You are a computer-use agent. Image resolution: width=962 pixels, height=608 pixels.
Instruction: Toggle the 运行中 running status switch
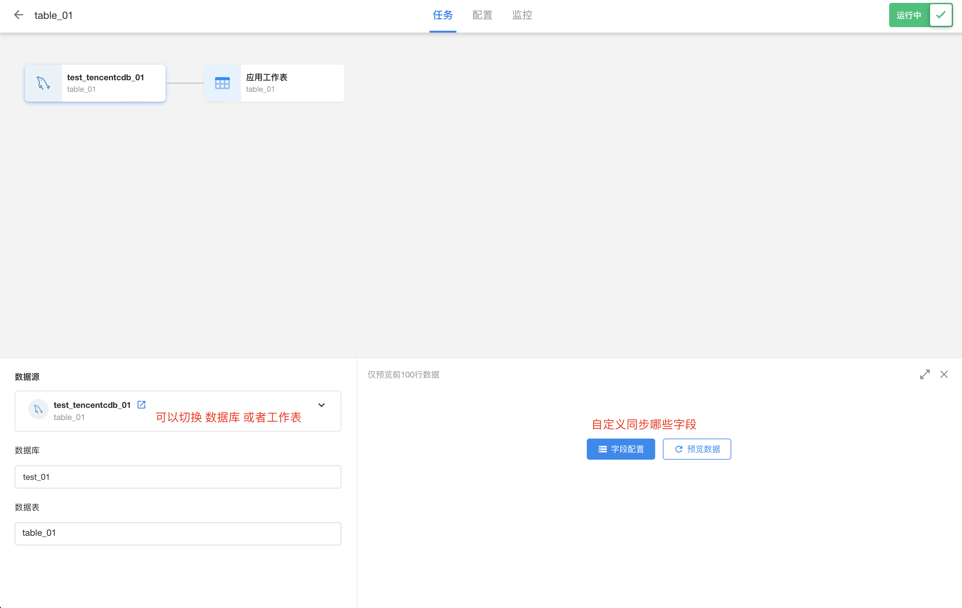(x=908, y=15)
